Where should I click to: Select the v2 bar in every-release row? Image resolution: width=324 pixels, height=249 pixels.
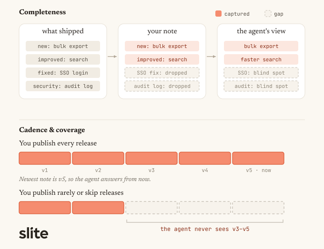(98, 158)
